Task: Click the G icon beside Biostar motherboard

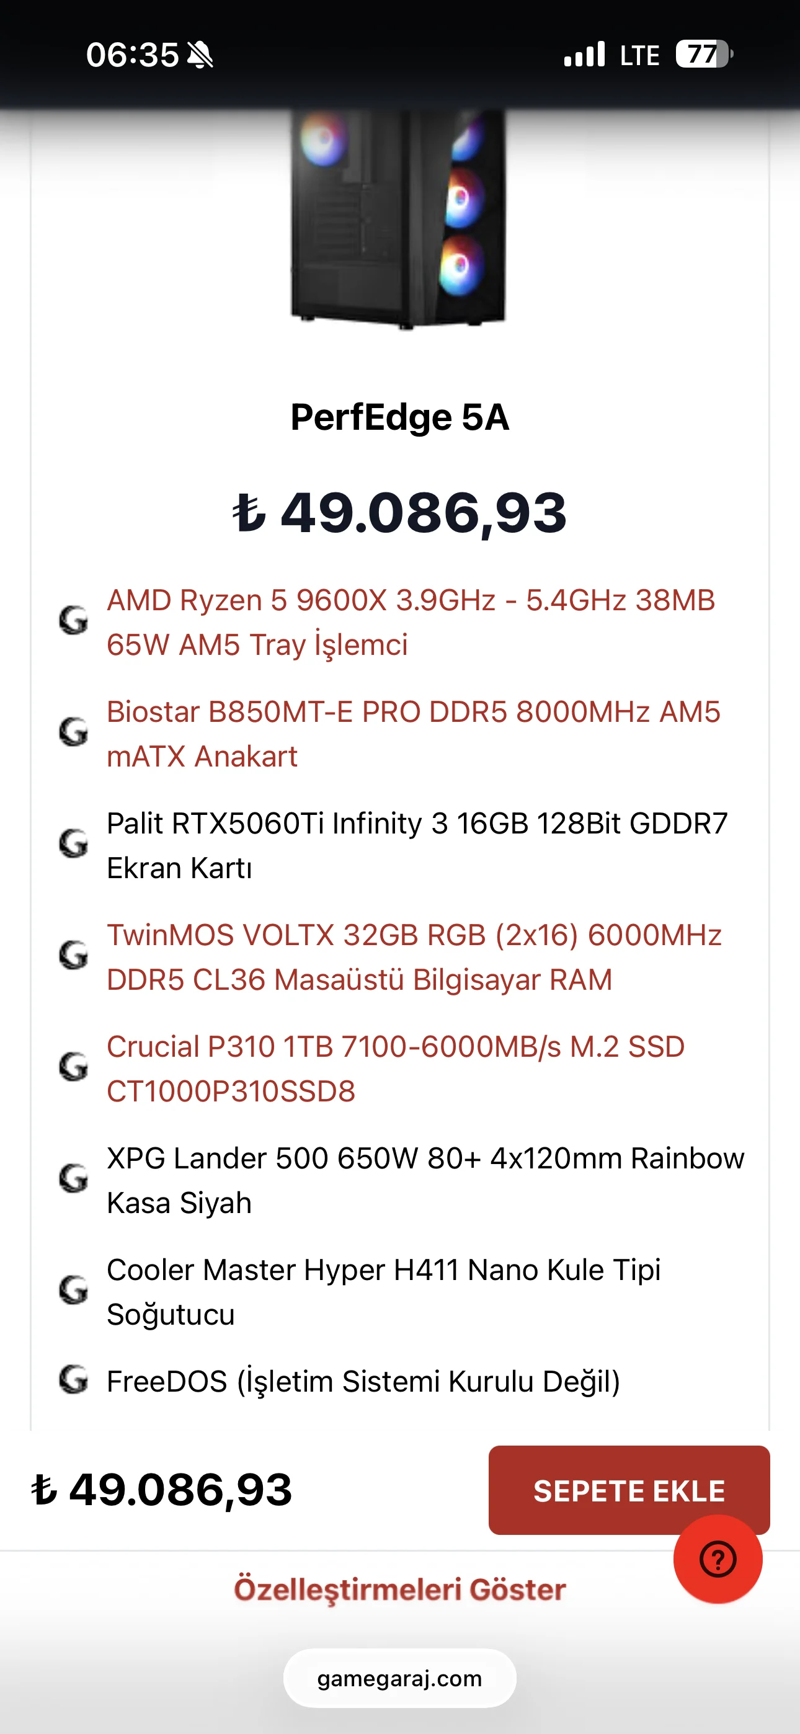Action: click(x=73, y=732)
